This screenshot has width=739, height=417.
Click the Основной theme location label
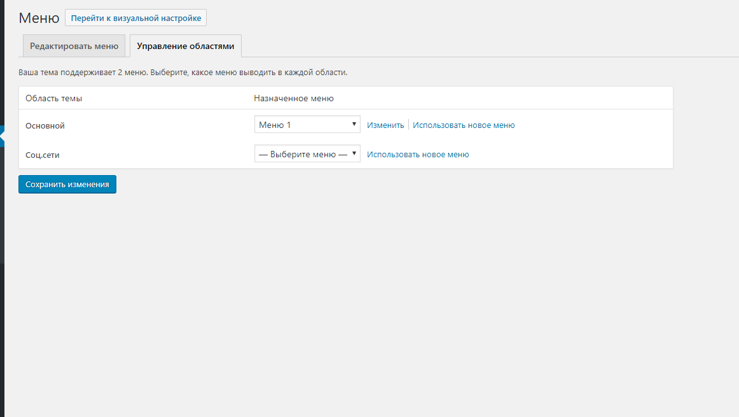pyautogui.click(x=45, y=126)
